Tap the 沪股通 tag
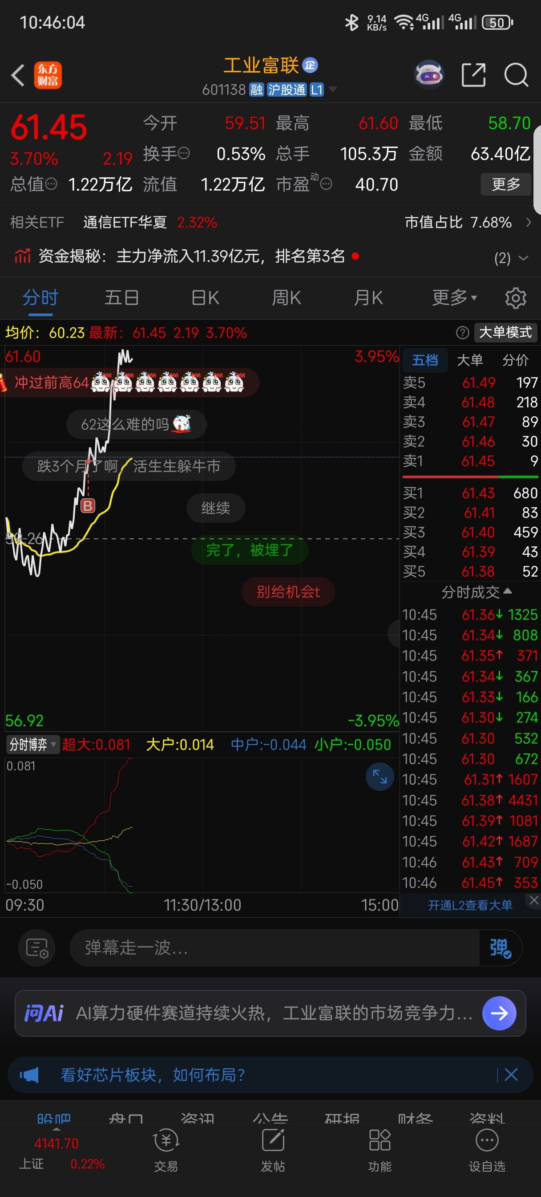The width and height of the screenshot is (541, 1197). (287, 89)
